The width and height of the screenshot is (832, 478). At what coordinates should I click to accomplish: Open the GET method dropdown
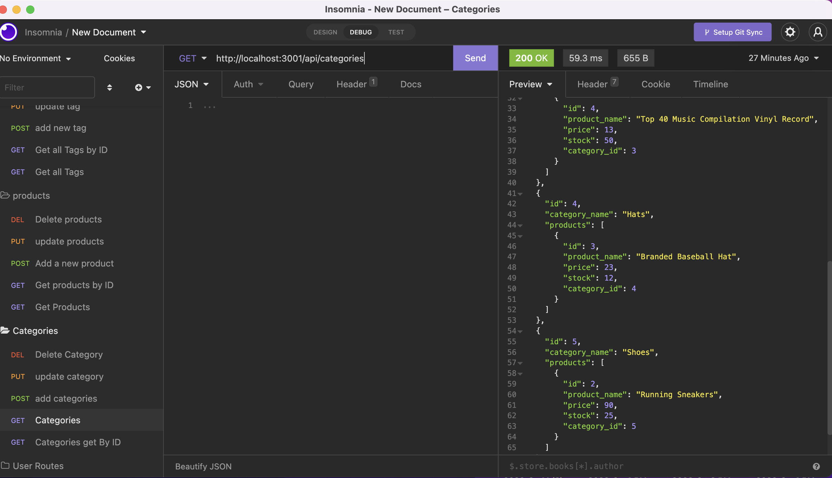point(193,58)
